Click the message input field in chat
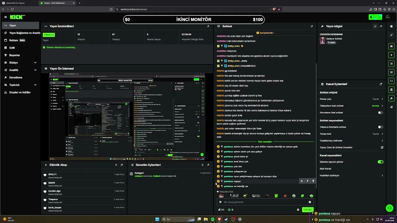This screenshot has width=397, height=223. point(265,202)
